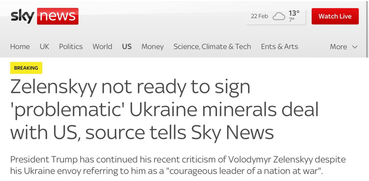The width and height of the screenshot is (369, 181).
Task: Switch to the Money section
Action: (153, 47)
